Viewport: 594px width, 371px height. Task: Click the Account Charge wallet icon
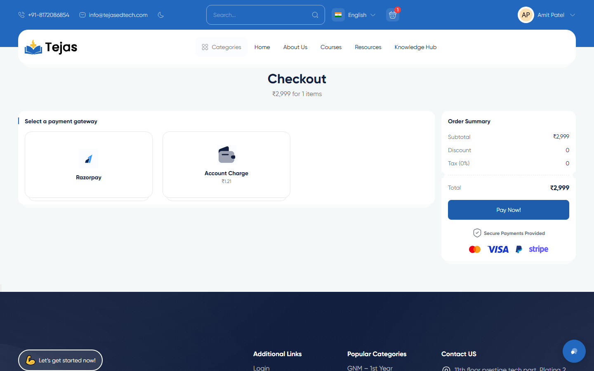click(x=226, y=155)
